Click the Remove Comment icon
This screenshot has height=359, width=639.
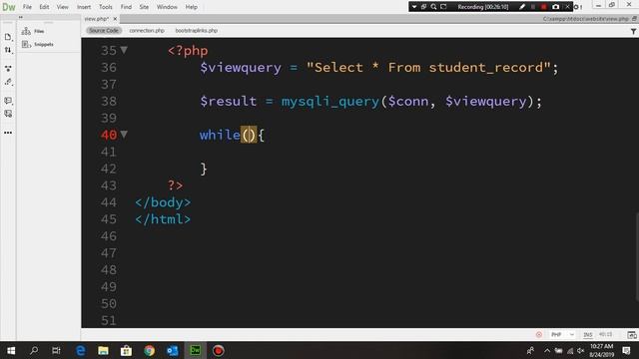(x=8, y=114)
